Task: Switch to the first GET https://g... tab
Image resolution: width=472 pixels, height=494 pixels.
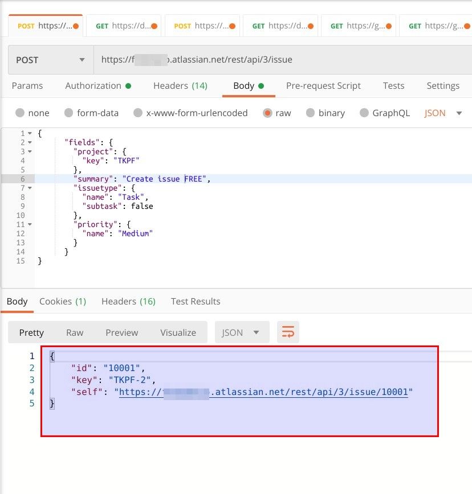Action: tap(359, 26)
